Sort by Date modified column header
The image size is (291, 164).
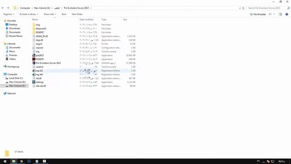(x=86, y=20)
